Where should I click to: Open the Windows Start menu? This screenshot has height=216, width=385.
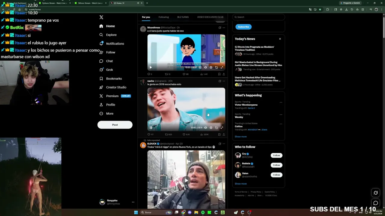tap(136, 212)
